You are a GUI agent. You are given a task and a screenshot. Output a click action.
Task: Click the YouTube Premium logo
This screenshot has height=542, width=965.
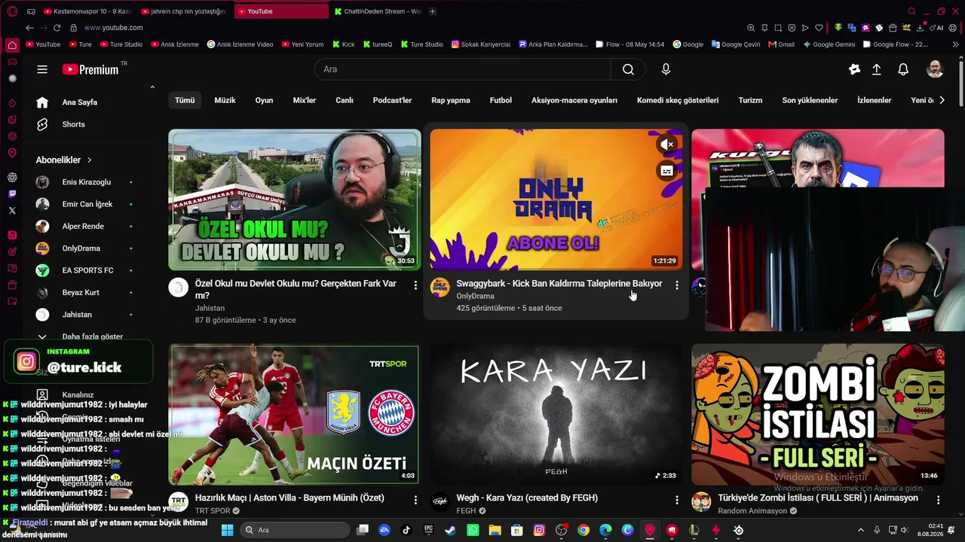pyautogui.click(x=90, y=69)
